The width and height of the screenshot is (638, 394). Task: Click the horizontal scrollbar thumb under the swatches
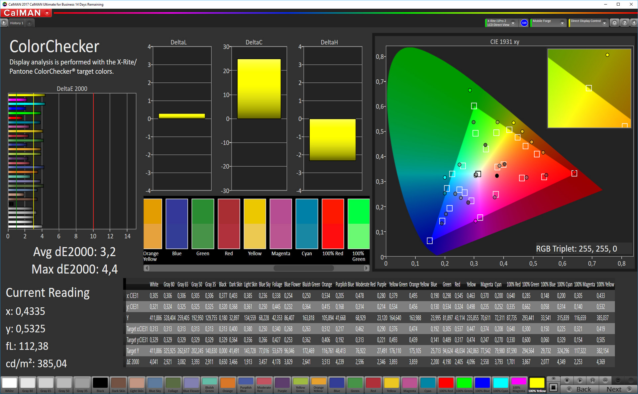(x=304, y=268)
